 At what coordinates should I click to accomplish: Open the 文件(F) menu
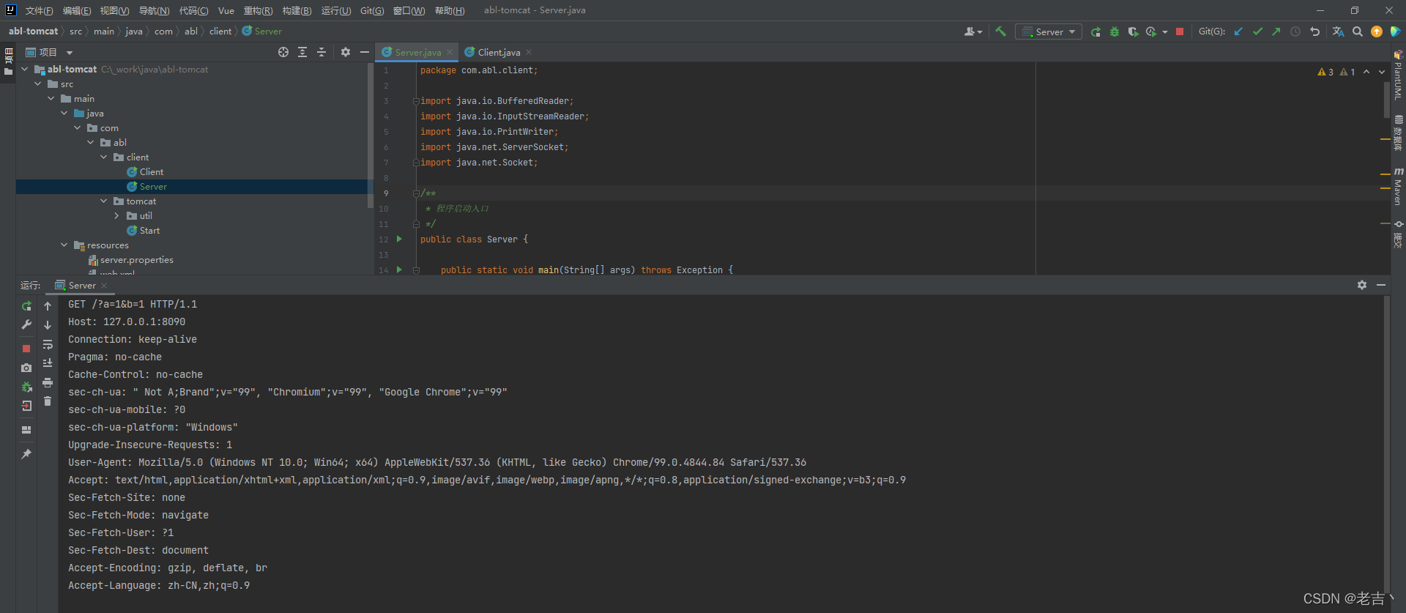click(x=39, y=10)
